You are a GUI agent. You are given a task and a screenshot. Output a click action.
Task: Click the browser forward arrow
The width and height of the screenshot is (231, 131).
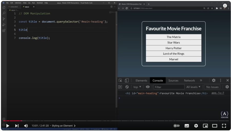coord(123,8)
